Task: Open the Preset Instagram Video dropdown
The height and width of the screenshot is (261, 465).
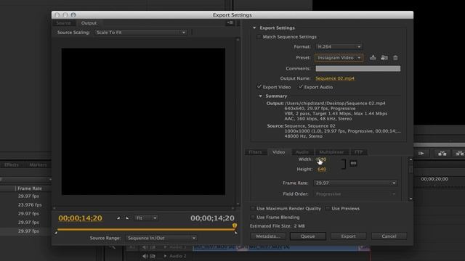Action: 339,58
